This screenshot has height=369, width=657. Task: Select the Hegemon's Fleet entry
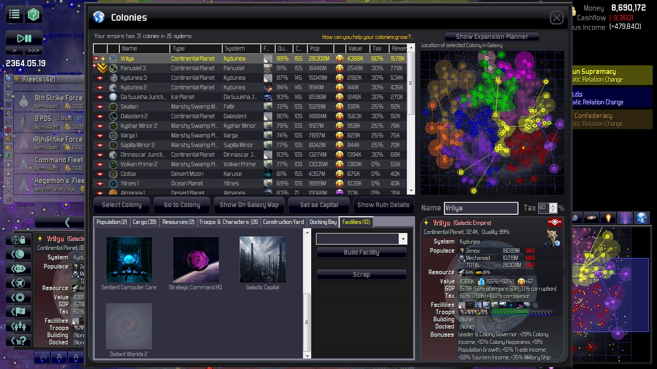[x=50, y=184]
